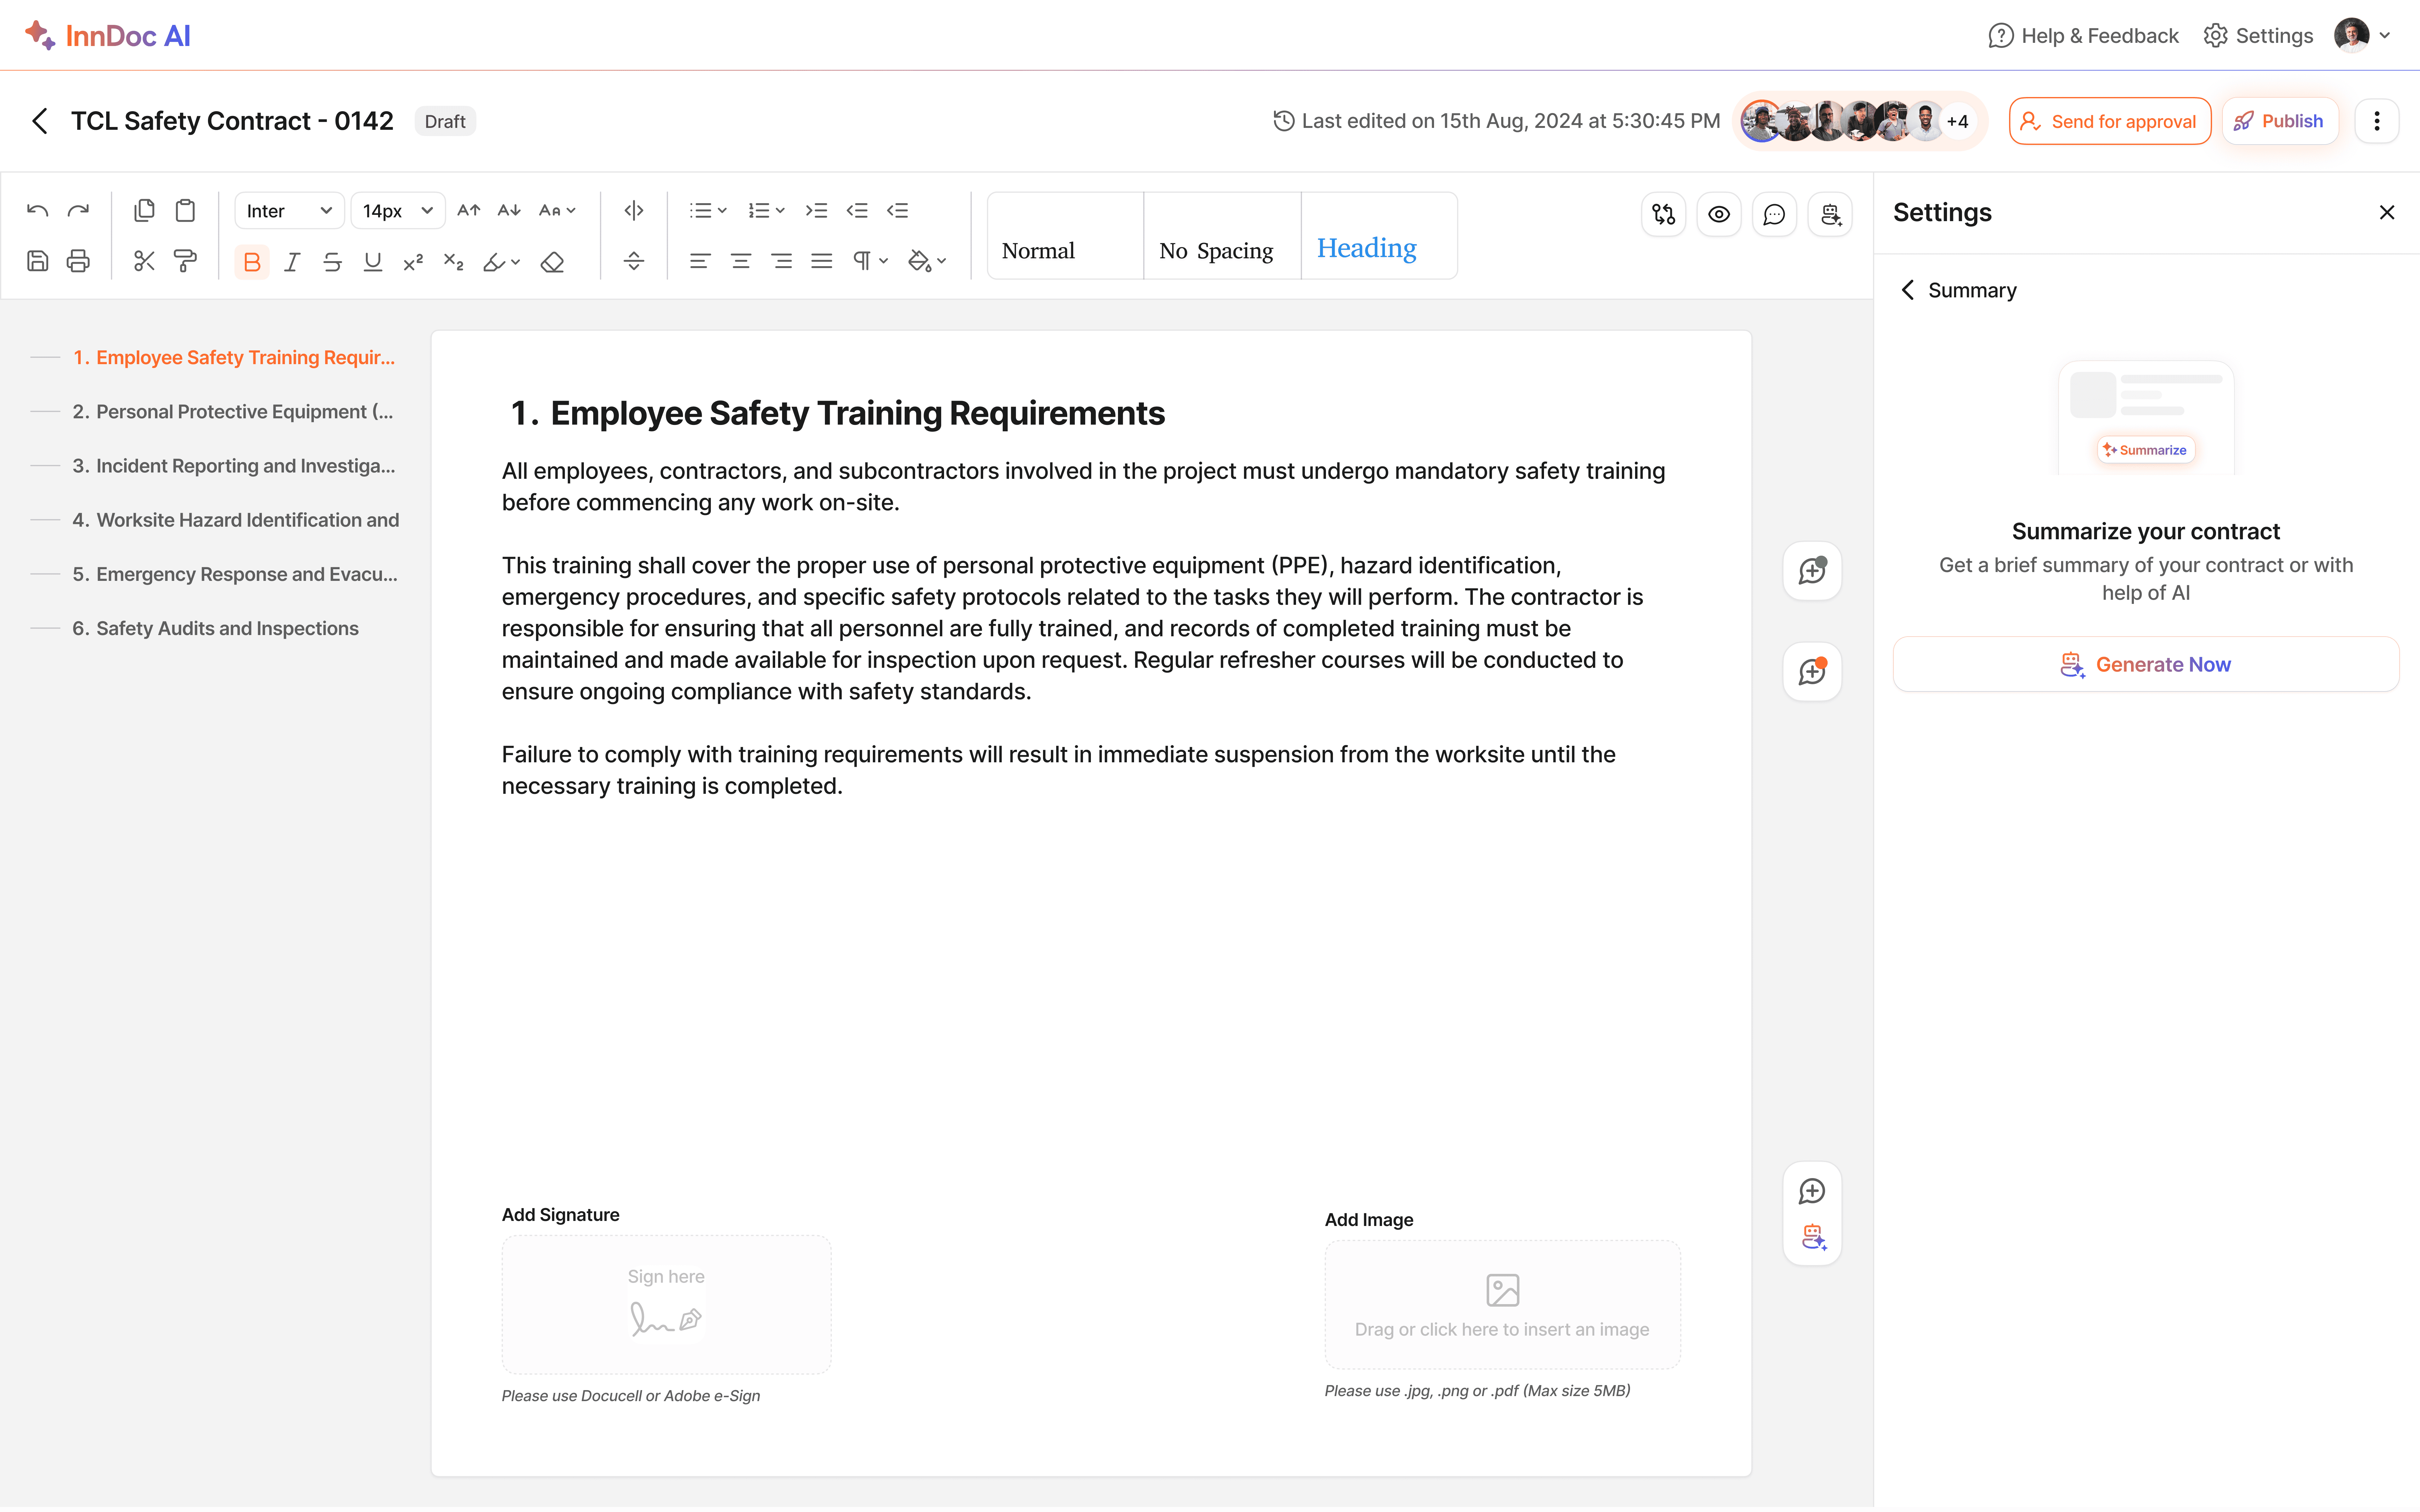Click the undo icon

point(37,210)
